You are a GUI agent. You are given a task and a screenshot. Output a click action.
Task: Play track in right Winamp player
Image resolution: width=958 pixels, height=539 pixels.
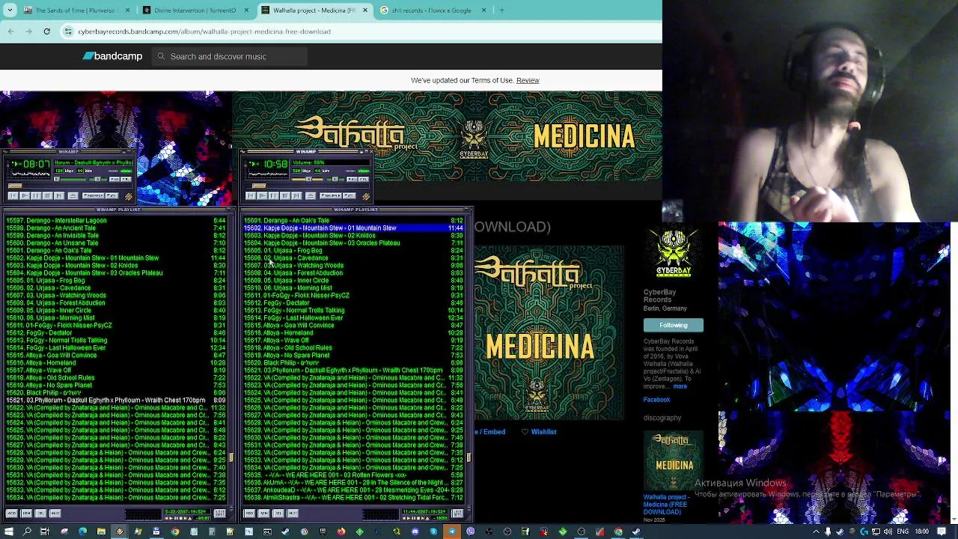point(262,195)
